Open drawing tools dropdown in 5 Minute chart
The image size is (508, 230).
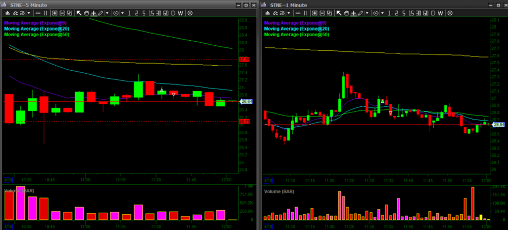(x=107, y=13)
